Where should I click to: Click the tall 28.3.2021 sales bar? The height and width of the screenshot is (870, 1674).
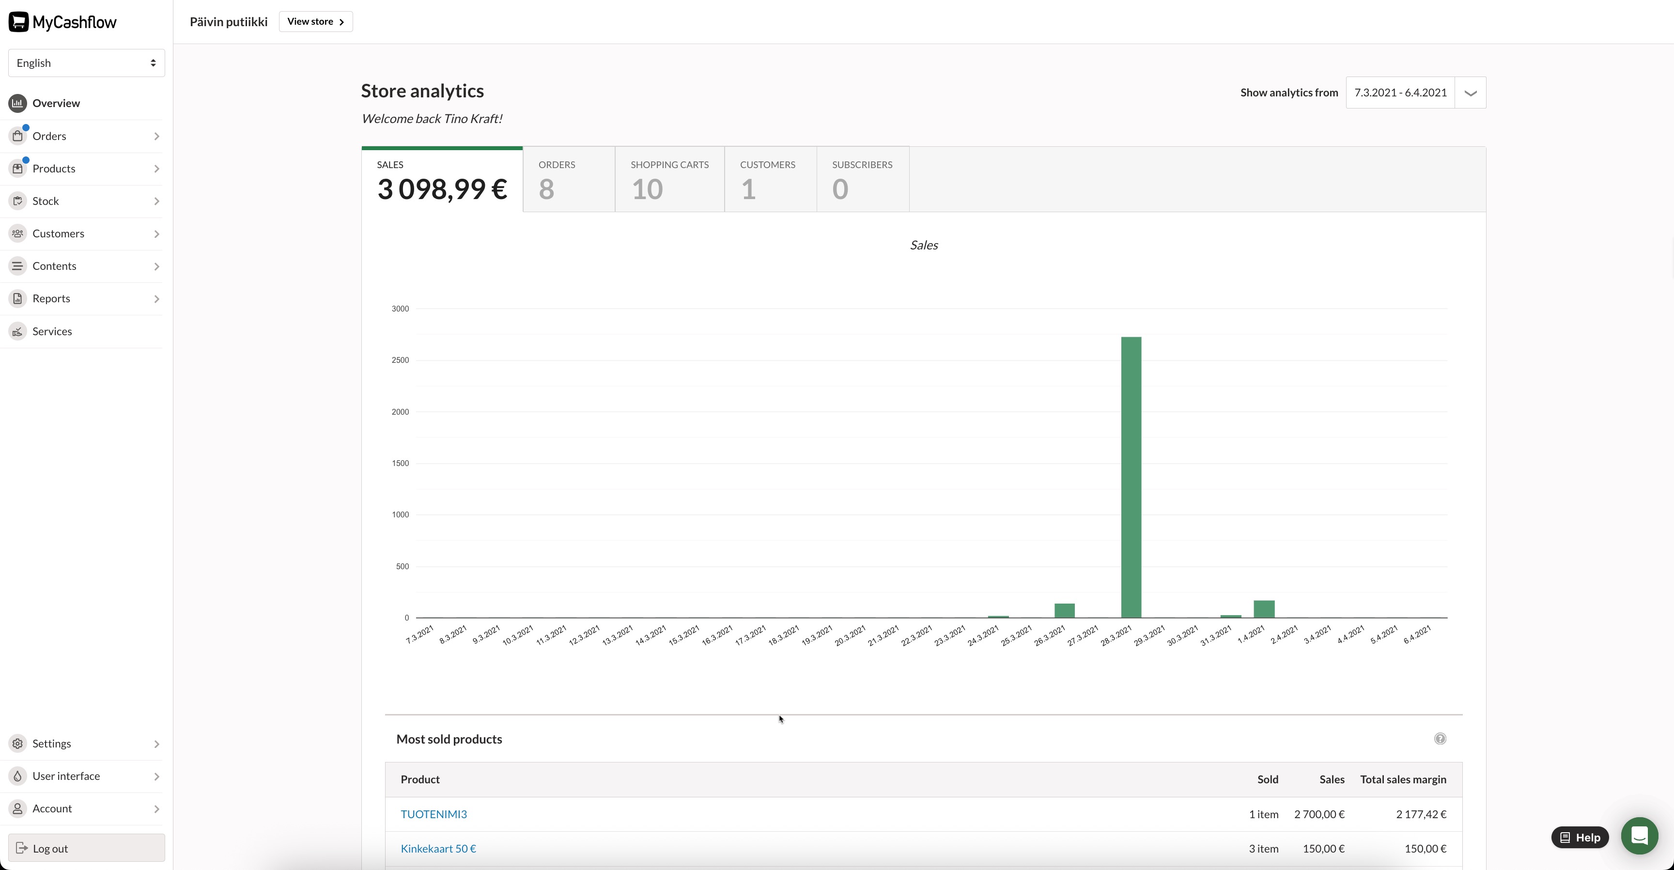tap(1131, 478)
